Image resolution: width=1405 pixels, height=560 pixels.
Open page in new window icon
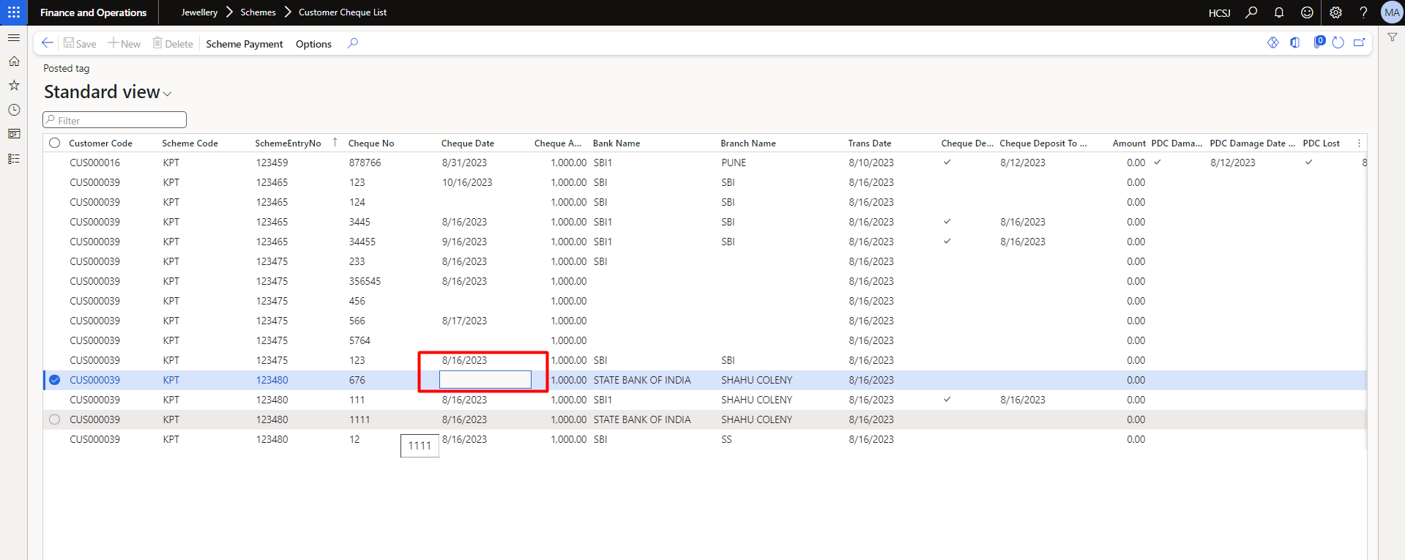pyautogui.click(x=1360, y=42)
